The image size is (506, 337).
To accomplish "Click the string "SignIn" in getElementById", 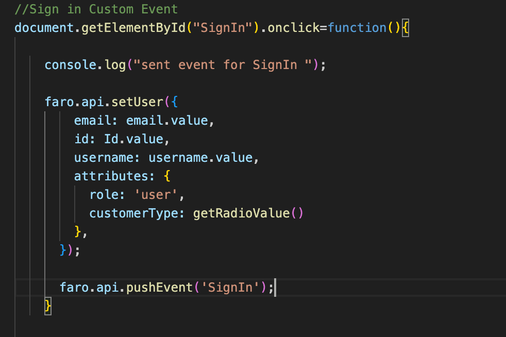I will (223, 28).
